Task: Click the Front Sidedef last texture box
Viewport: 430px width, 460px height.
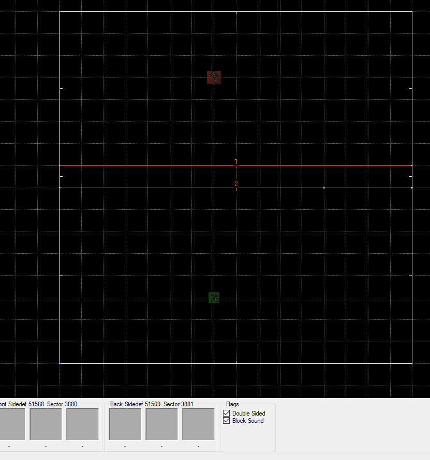Action: [x=83, y=424]
